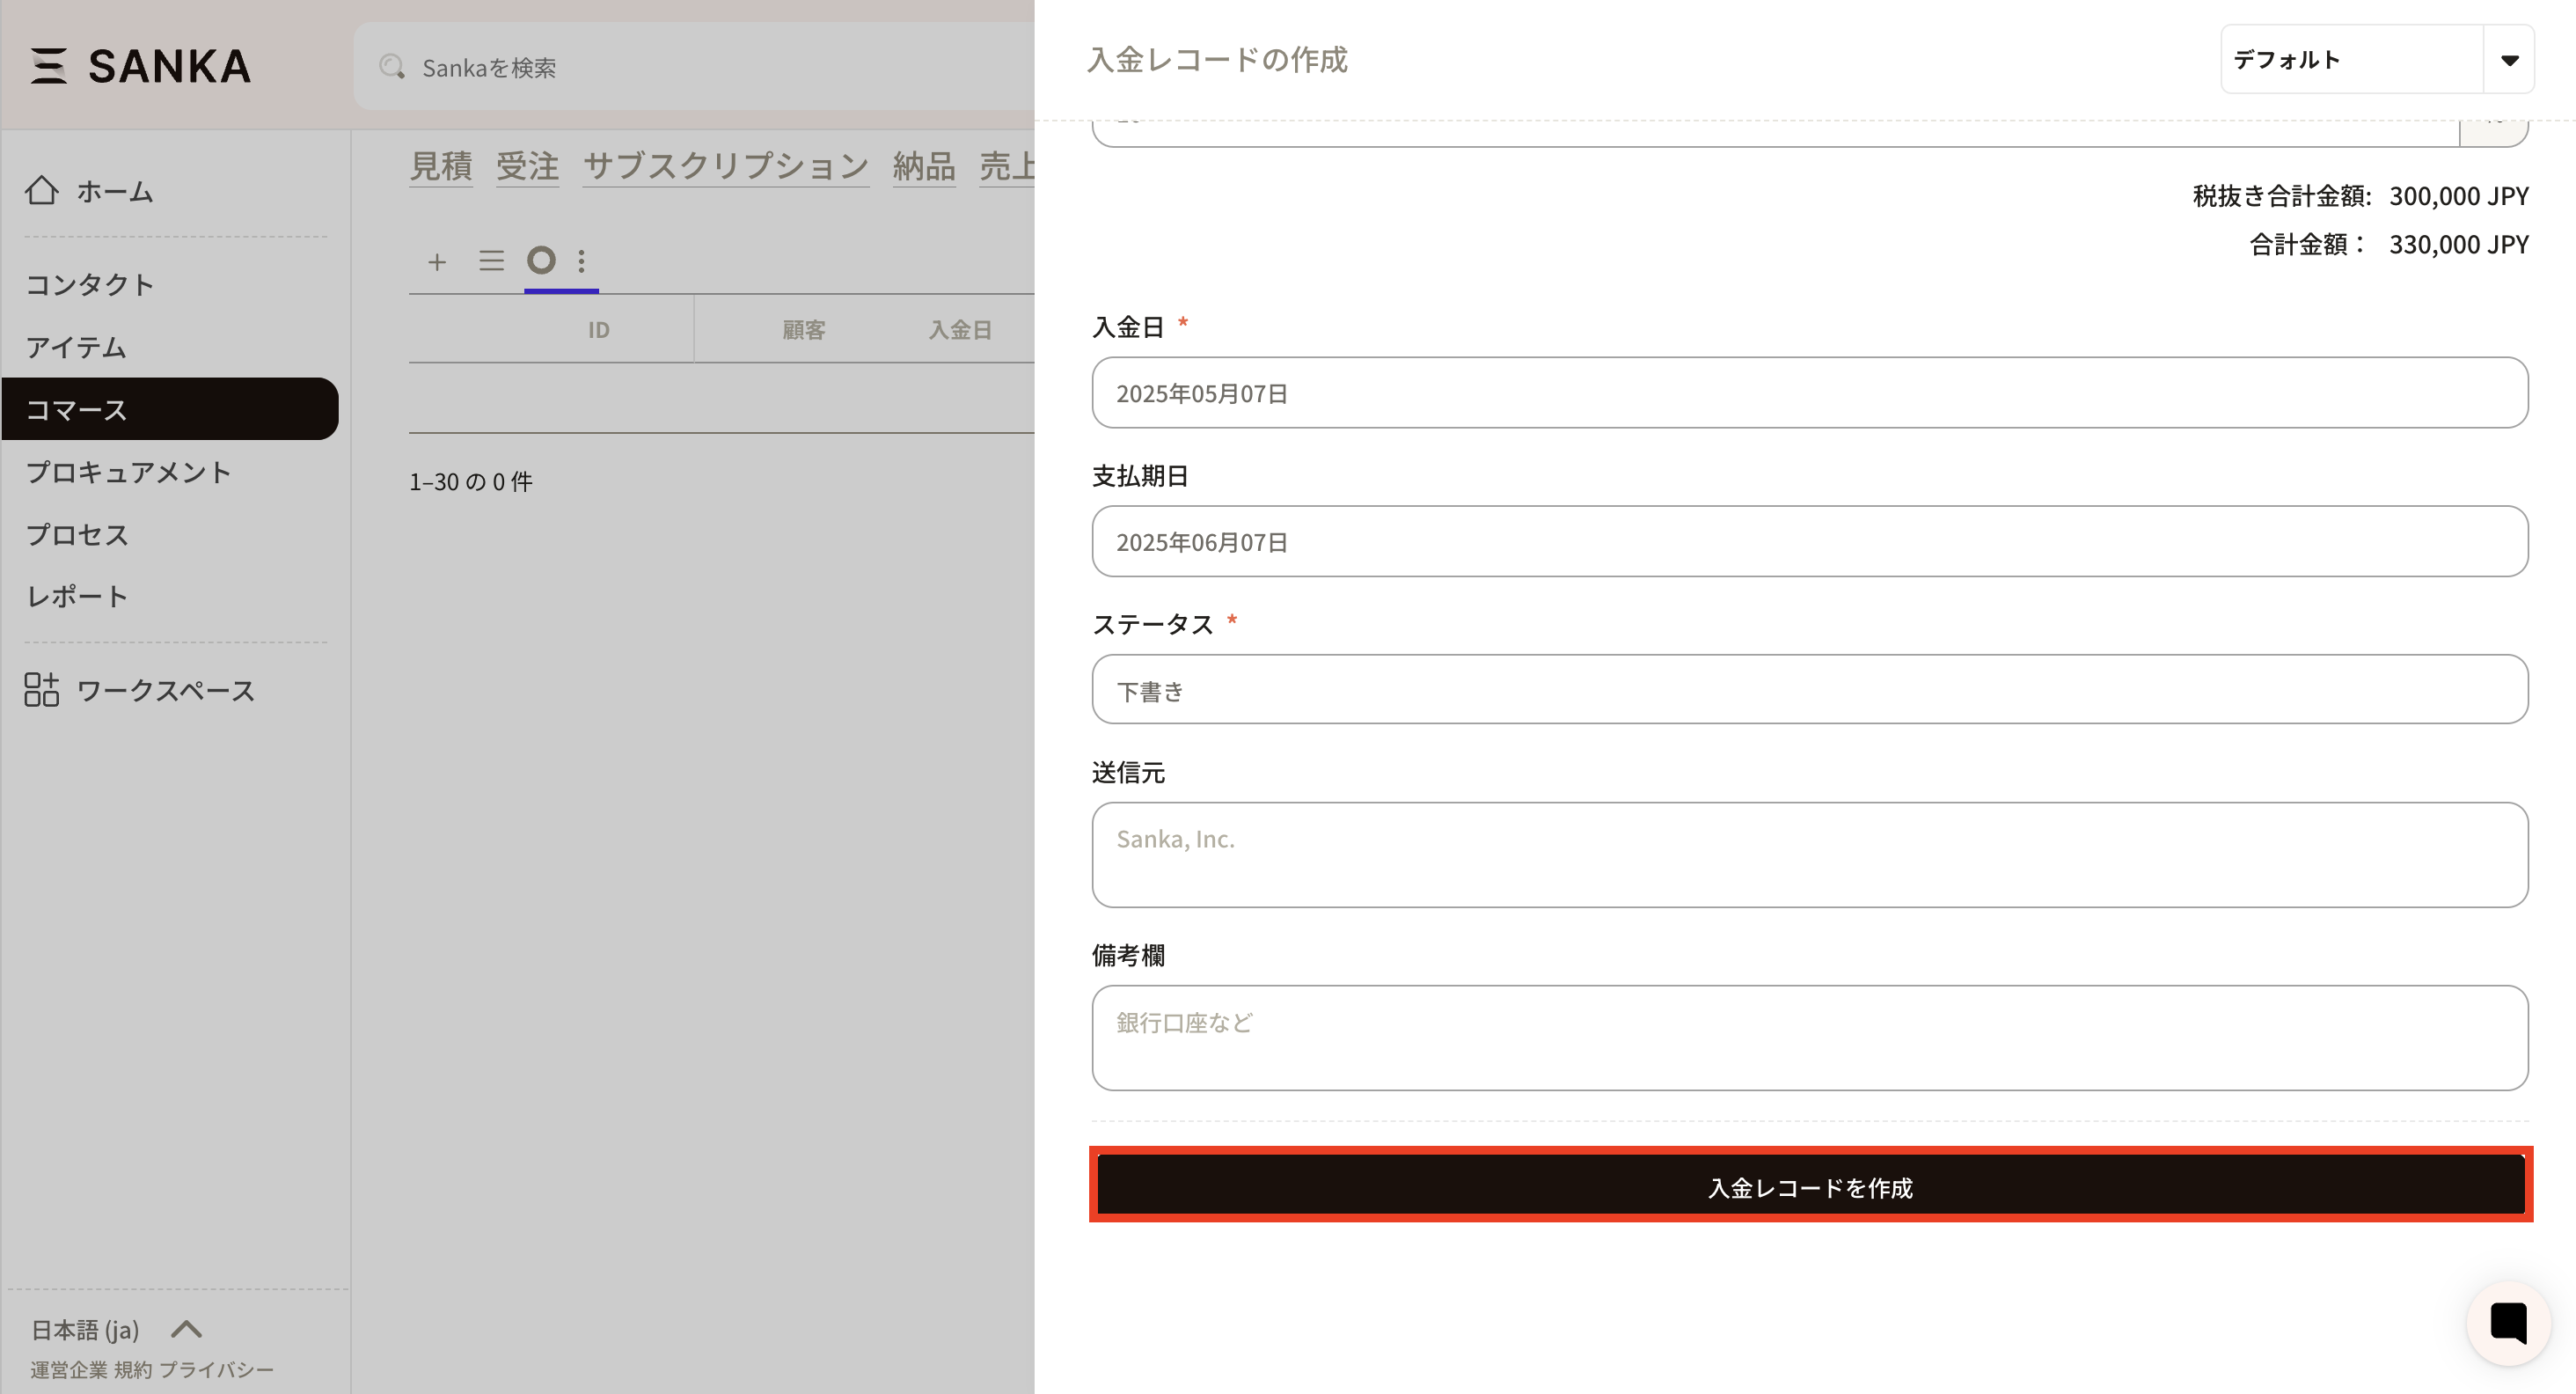Click the plus add-view icon
Viewport: 2576px width, 1394px height.
(x=437, y=262)
